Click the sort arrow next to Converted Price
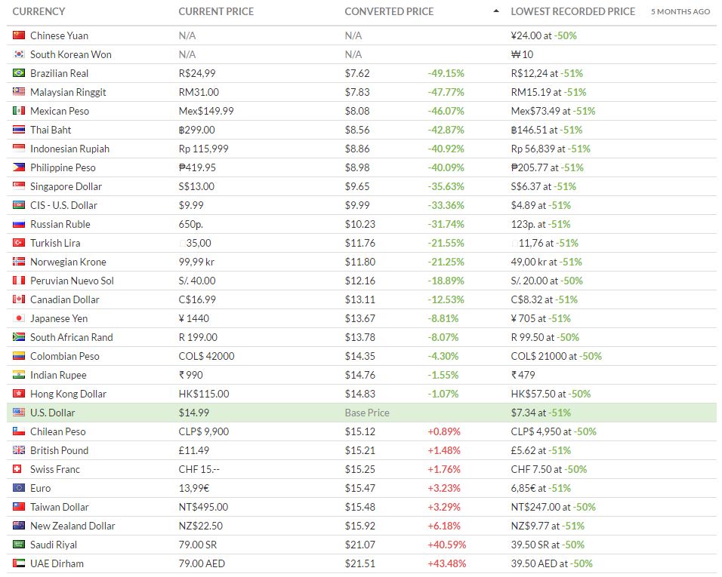722x577 pixels. pos(495,11)
